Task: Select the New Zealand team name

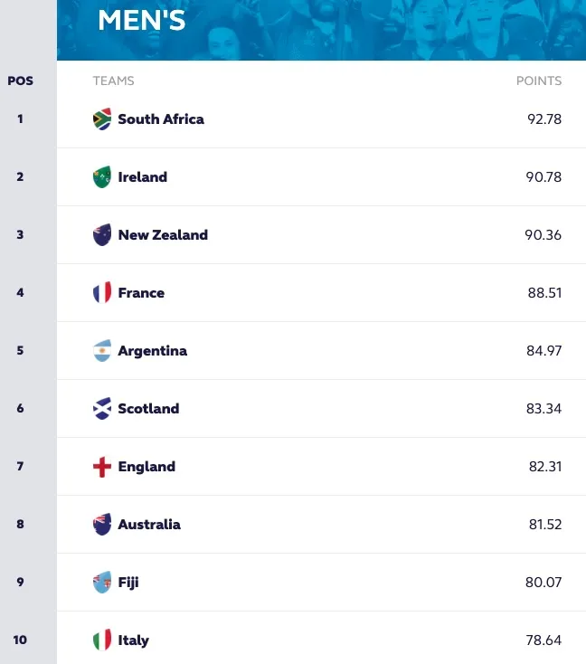Action: point(163,234)
